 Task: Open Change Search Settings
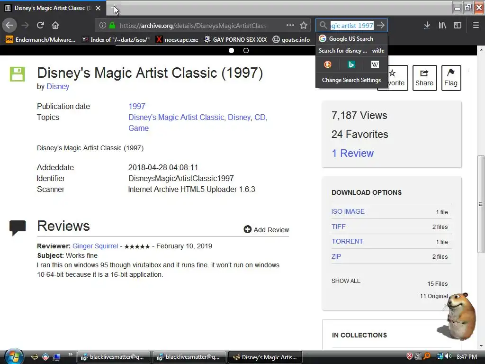(351, 80)
